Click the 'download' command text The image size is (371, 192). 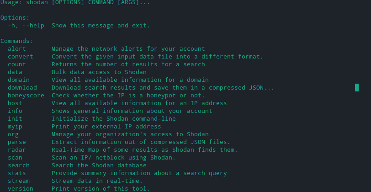22,88
